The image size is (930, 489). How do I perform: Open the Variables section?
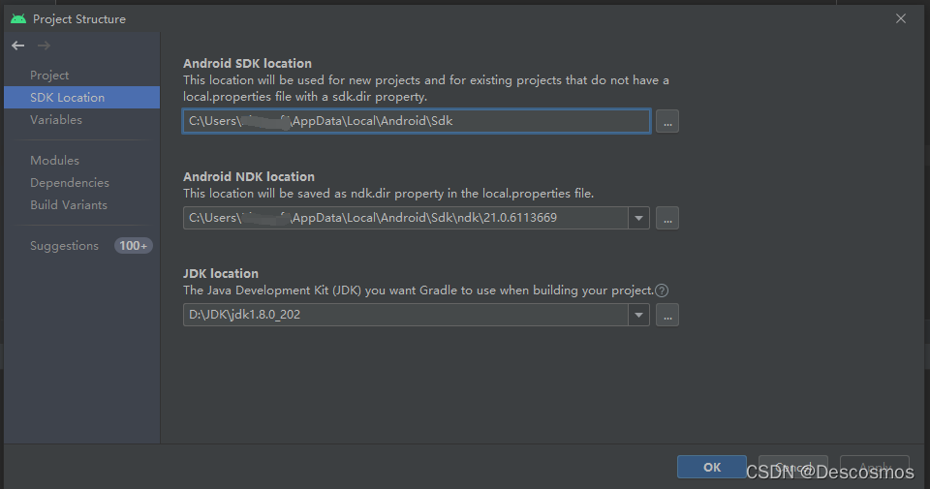(56, 120)
